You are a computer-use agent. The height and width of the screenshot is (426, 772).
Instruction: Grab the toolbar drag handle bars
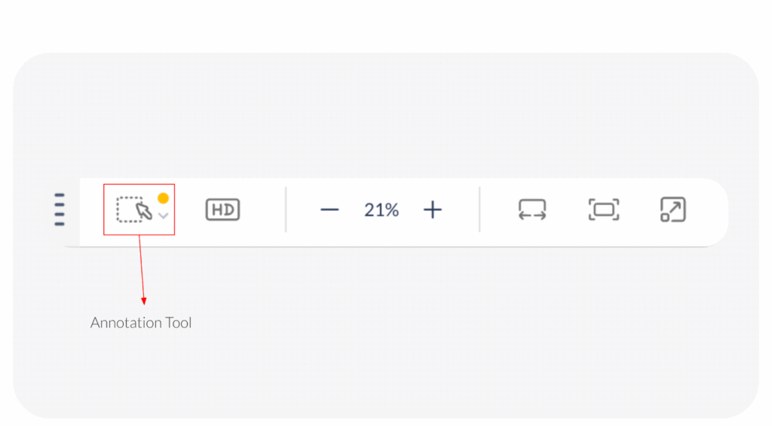[x=60, y=210]
